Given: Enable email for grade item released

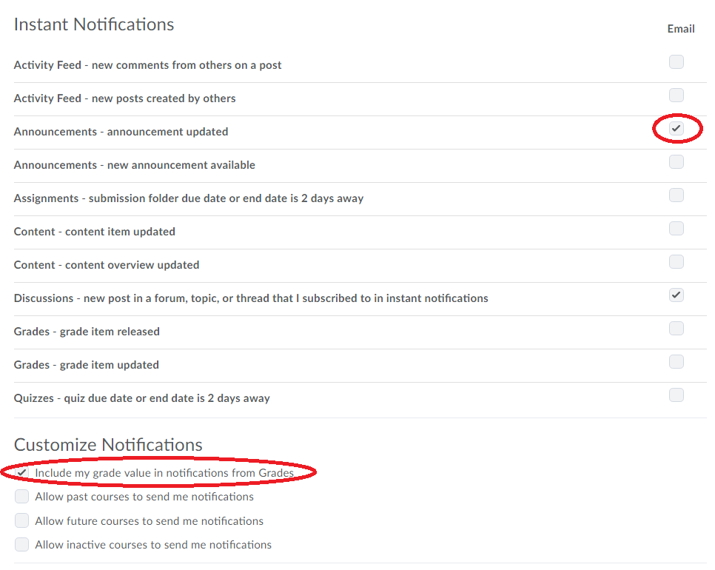Looking at the screenshot, I should pos(677,329).
